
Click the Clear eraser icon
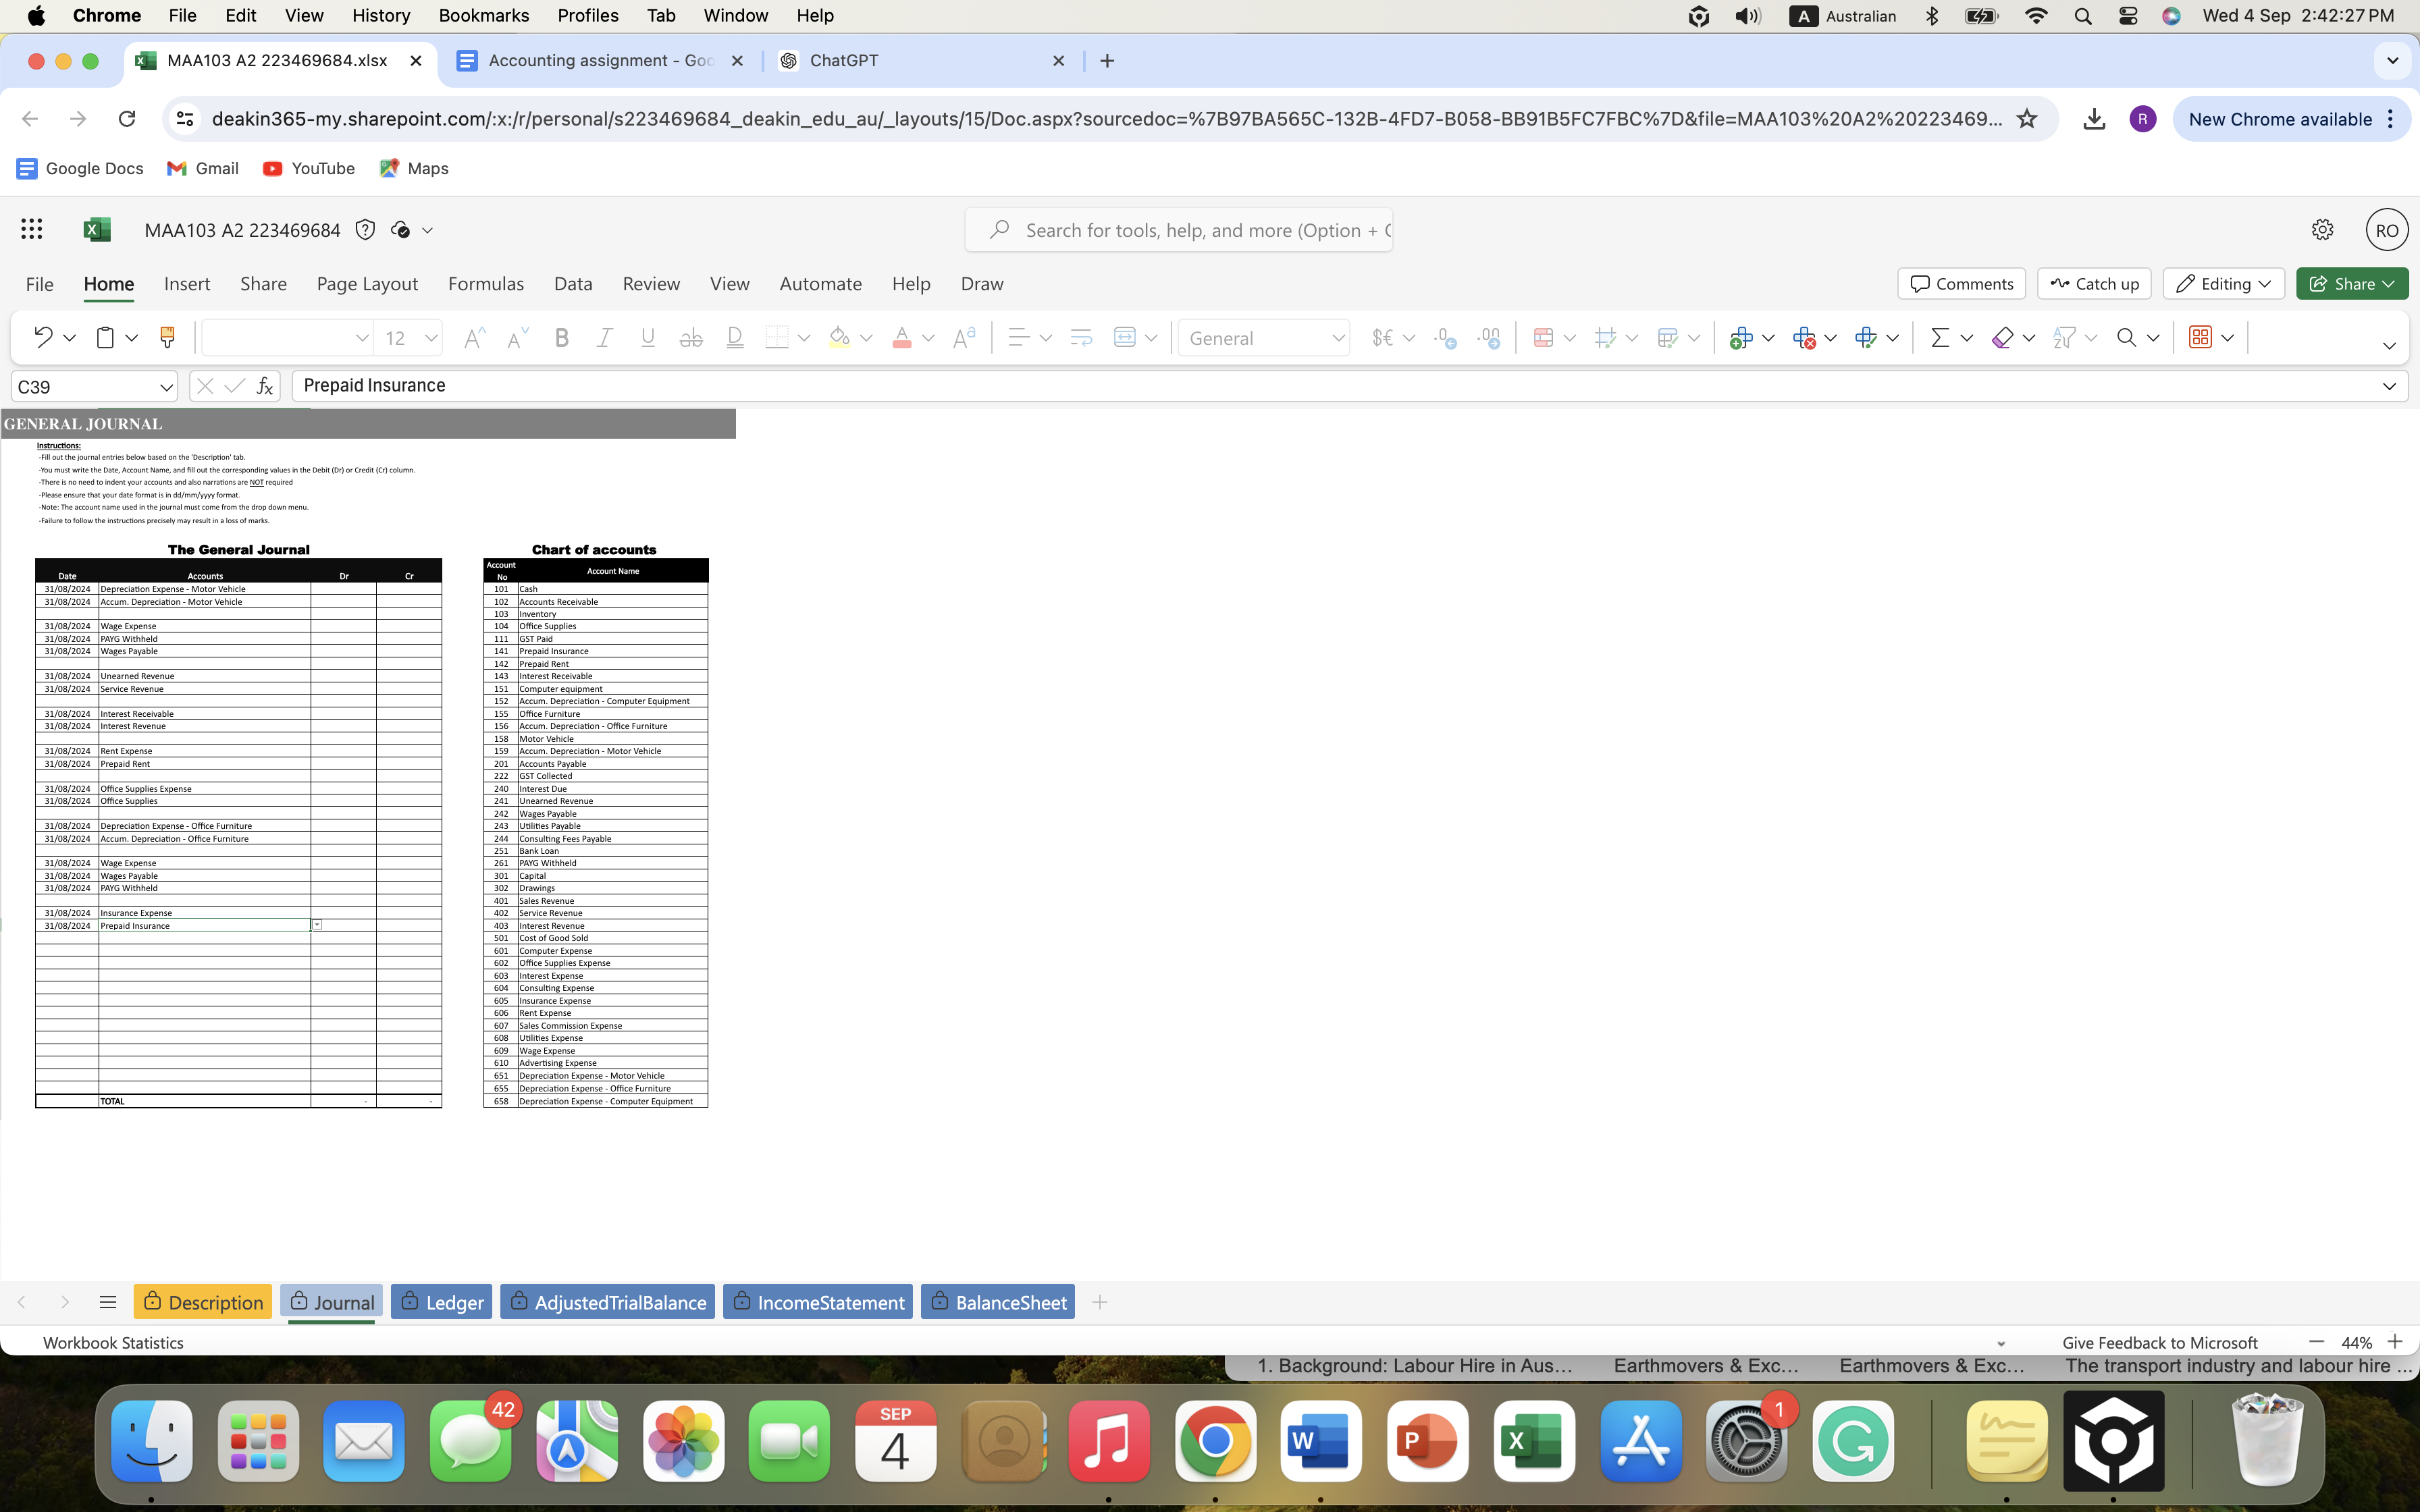point(2002,337)
